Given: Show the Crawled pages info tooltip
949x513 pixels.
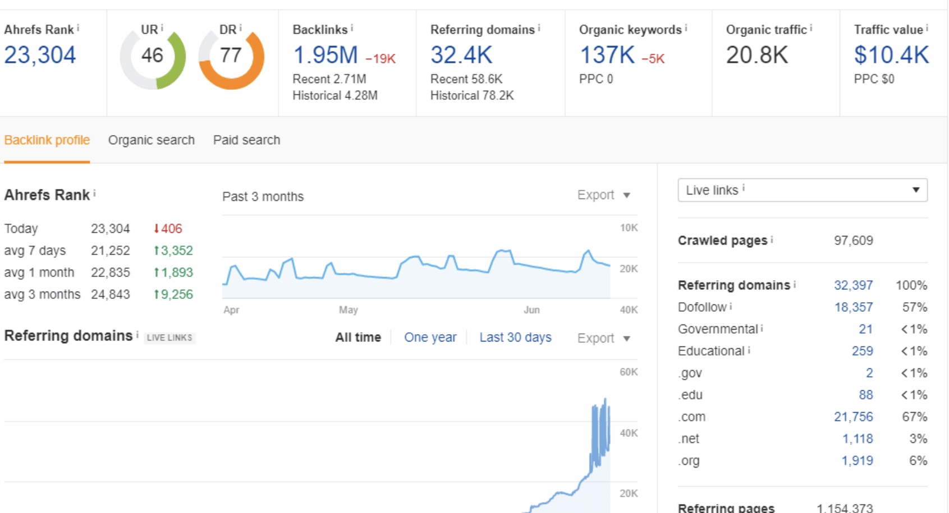Looking at the screenshot, I should (x=772, y=239).
